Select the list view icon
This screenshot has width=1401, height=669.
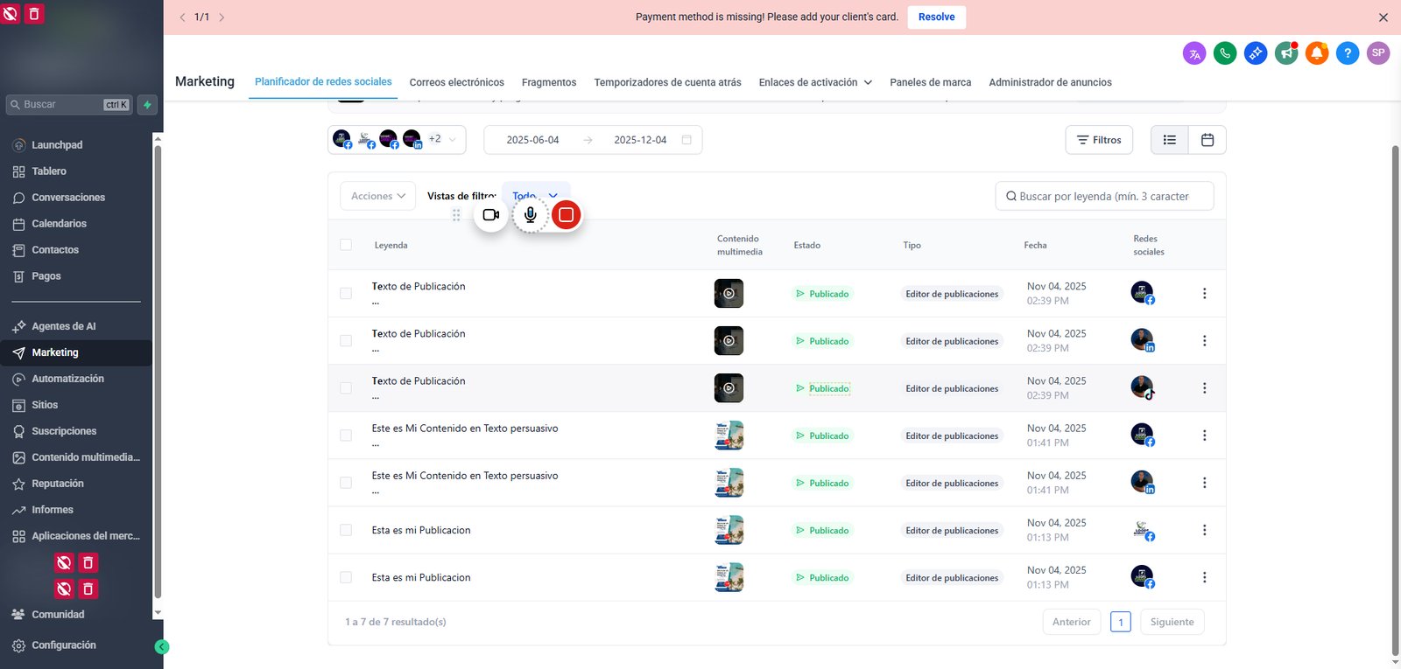pyautogui.click(x=1170, y=140)
